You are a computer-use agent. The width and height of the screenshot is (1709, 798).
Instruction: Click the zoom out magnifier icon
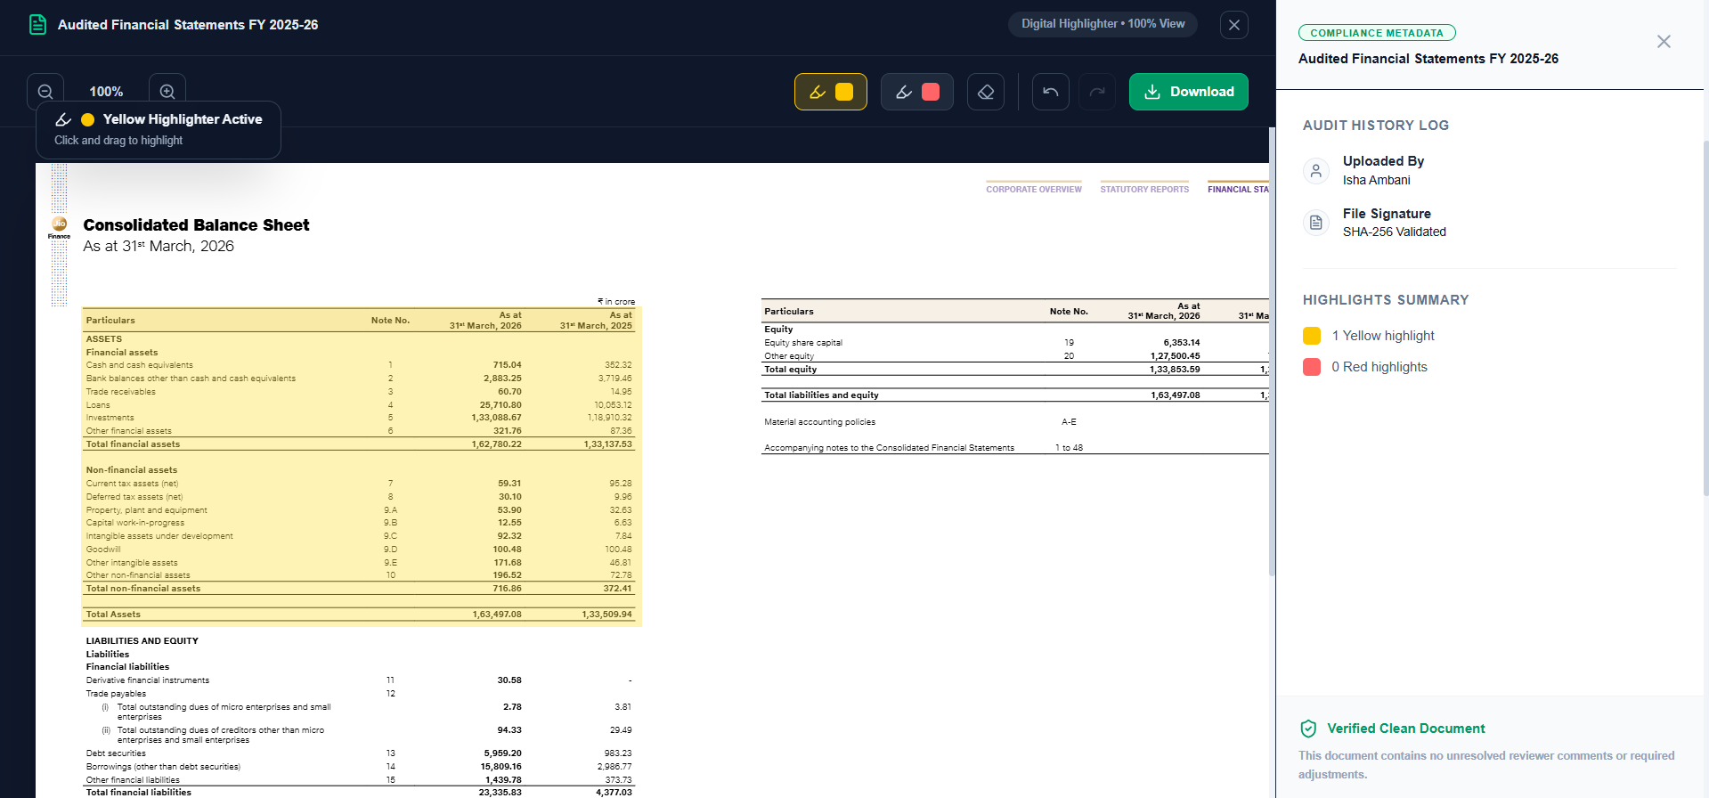(45, 92)
